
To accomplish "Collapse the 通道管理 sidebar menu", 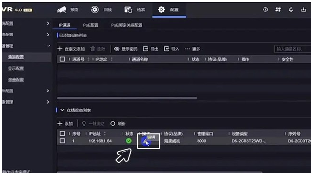I will 48,46.
